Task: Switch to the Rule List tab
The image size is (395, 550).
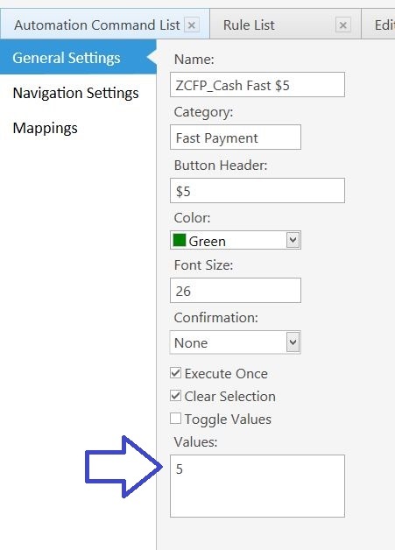Action: pyautogui.click(x=249, y=25)
